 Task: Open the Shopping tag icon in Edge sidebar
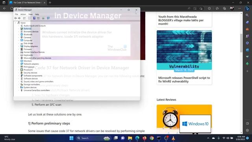[x=247, y=22]
